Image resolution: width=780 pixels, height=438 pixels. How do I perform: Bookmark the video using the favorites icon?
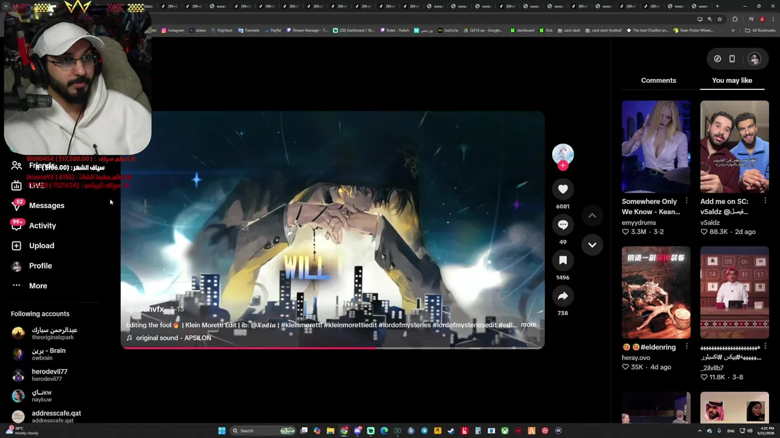point(562,260)
